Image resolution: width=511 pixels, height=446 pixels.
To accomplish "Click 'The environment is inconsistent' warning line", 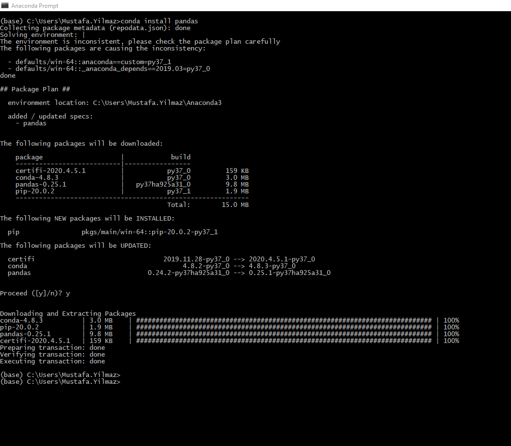I will coord(140,42).
